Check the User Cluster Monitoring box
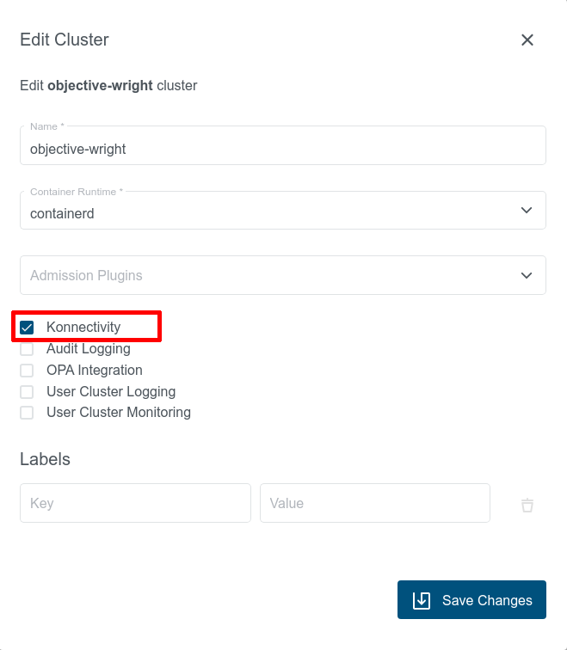This screenshot has width=567, height=650. (27, 413)
